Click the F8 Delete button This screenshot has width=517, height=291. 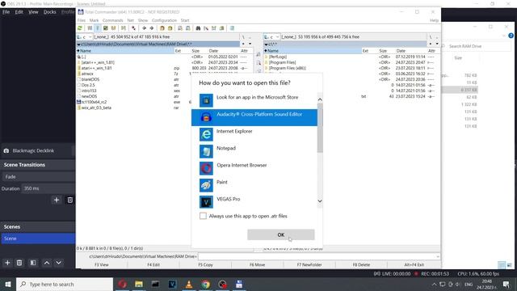pos(361,264)
